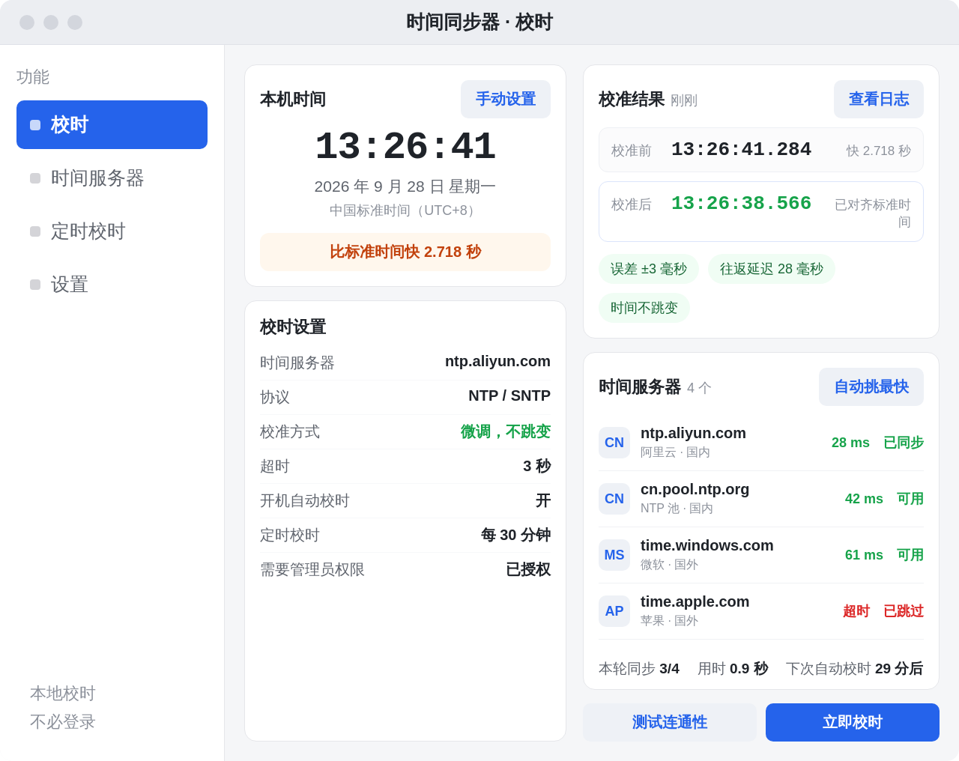Screen dimensions: 959x761
Task: Select the time.apple.com server name
Action: tap(695, 601)
